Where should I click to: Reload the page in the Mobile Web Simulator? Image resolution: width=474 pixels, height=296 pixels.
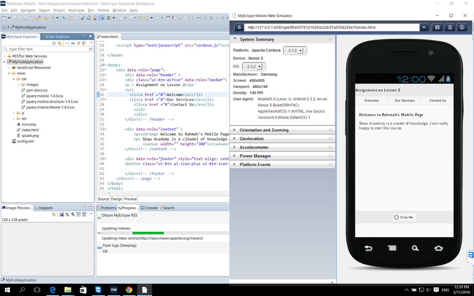tap(239, 28)
